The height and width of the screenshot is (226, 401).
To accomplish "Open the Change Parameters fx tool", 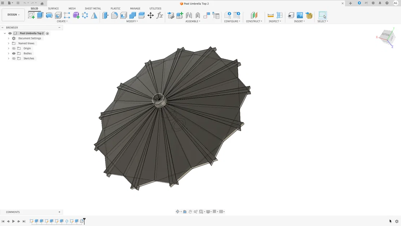I will [160, 15].
